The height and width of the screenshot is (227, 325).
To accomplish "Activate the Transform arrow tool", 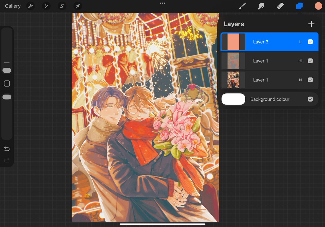I will point(78,6).
